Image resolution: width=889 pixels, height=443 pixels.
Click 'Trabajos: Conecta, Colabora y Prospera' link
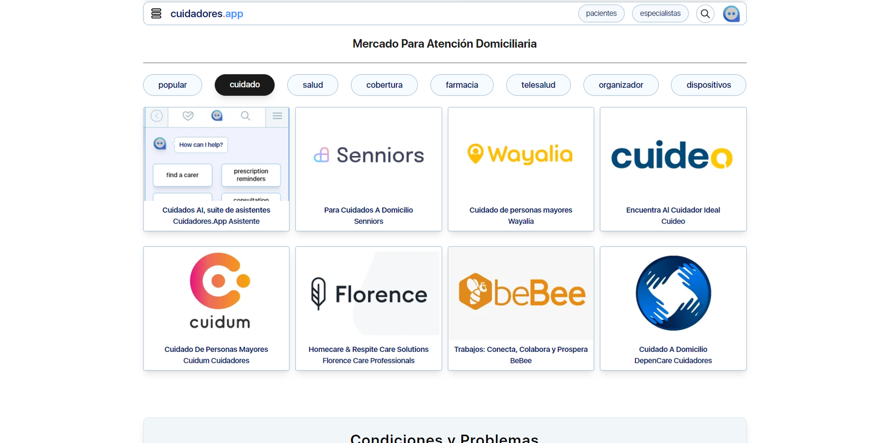521,349
